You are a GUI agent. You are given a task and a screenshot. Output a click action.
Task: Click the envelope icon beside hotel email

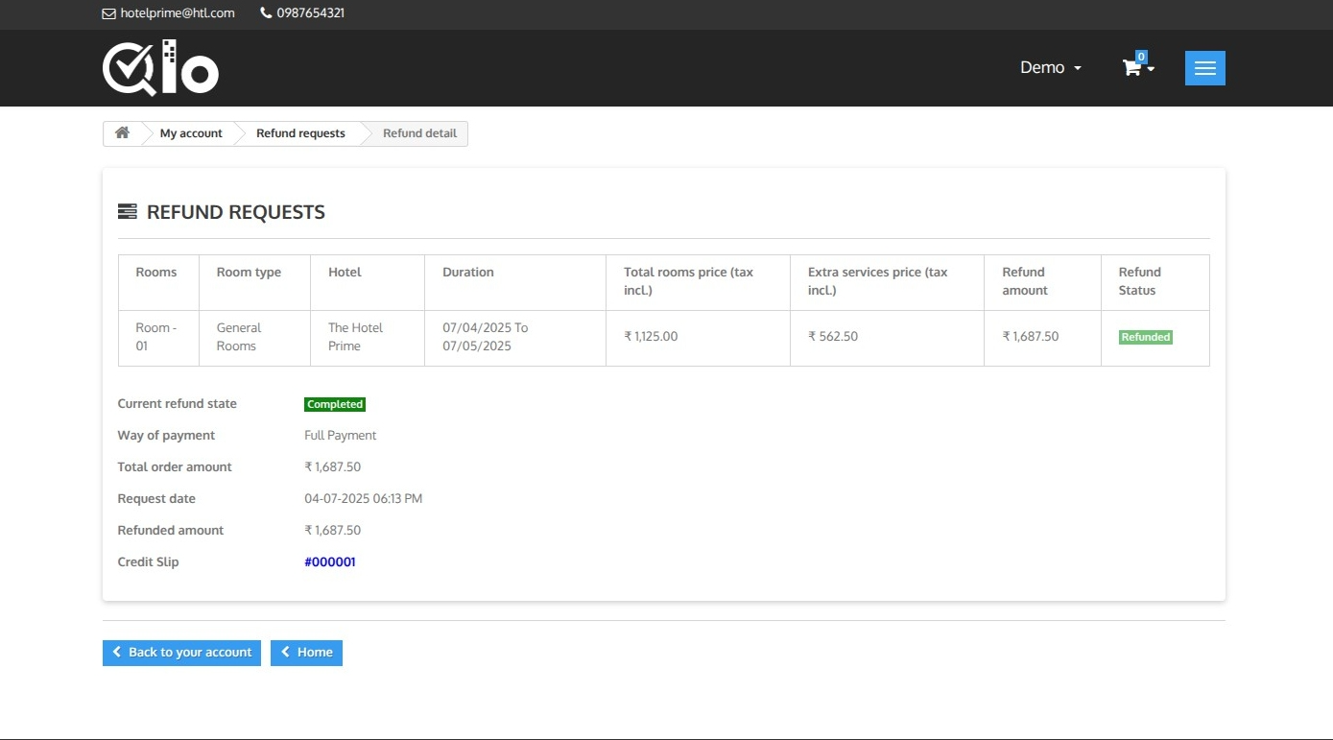108,13
